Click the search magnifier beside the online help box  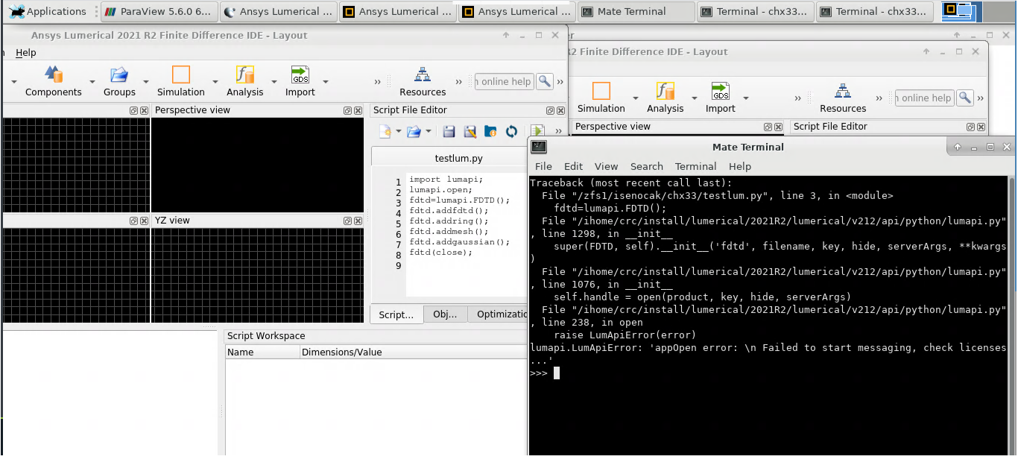(x=545, y=81)
